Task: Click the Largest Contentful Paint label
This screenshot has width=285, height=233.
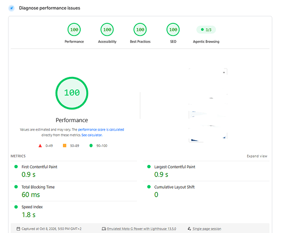Action: [174, 167]
